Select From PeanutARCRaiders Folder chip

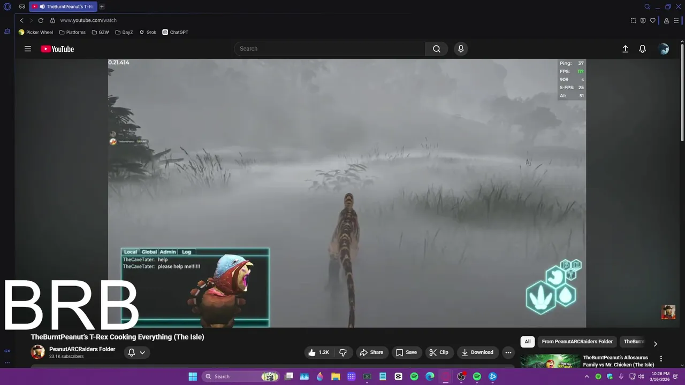[577, 342]
